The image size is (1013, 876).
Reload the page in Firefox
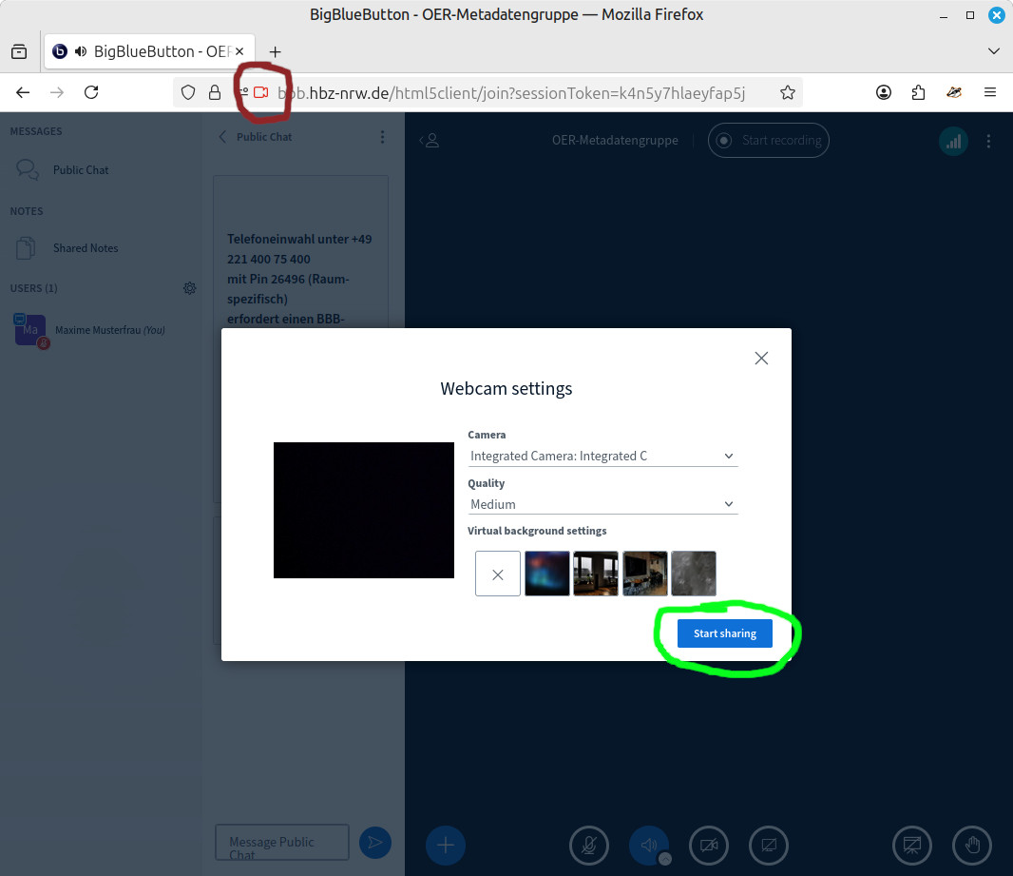(x=91, y=92)
